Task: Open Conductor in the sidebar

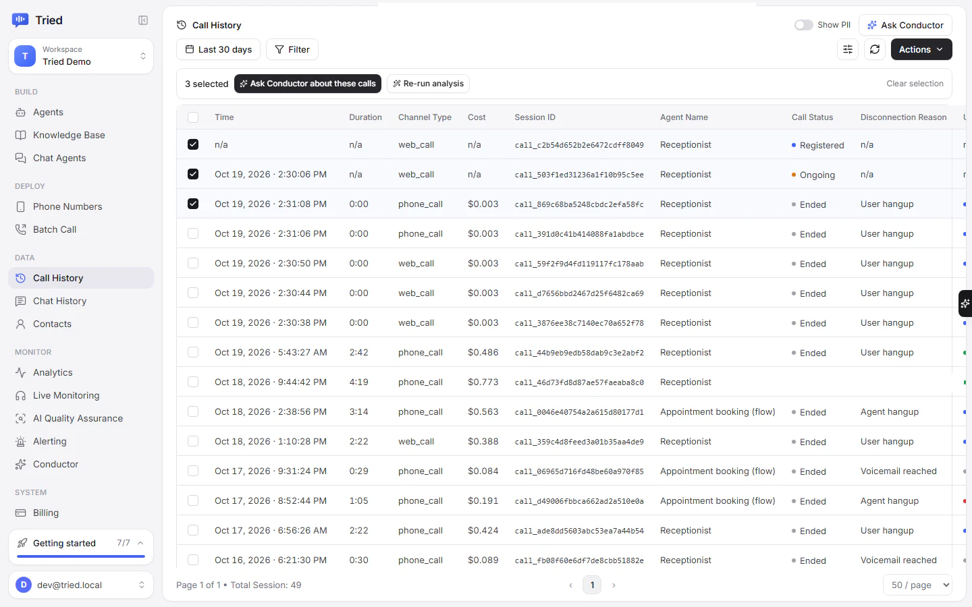Action: (81, 464)
